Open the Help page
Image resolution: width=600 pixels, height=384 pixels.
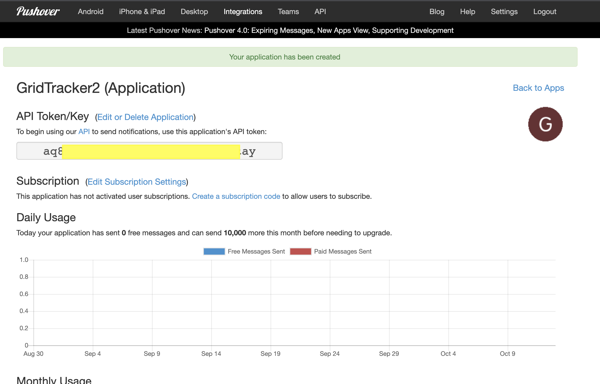point(467,11)
